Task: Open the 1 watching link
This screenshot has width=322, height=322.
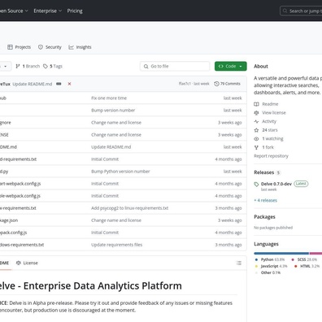Action: click(x=272, y=139)
